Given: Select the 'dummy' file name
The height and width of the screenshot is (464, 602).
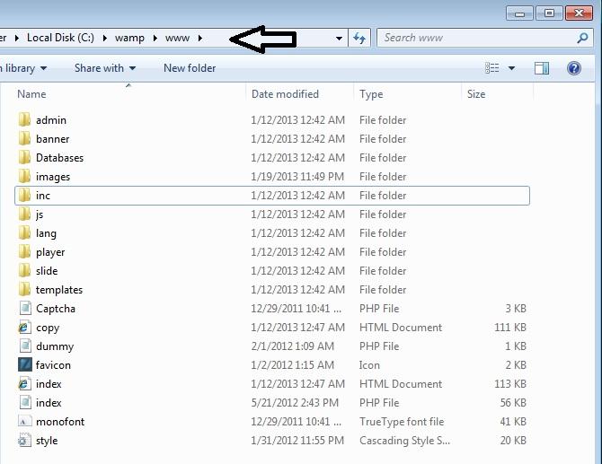Looking at the screenshot, I should click(55, 346).
